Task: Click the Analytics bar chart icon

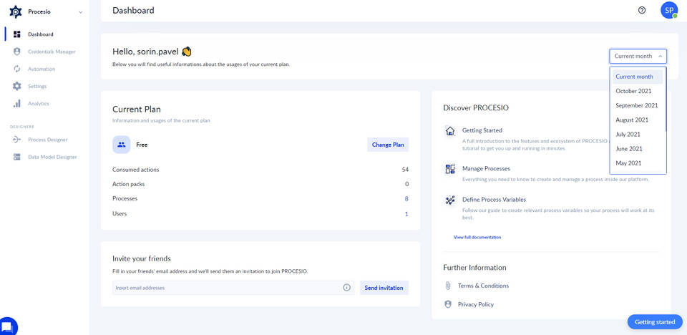Action: click(x=17, y=104)
